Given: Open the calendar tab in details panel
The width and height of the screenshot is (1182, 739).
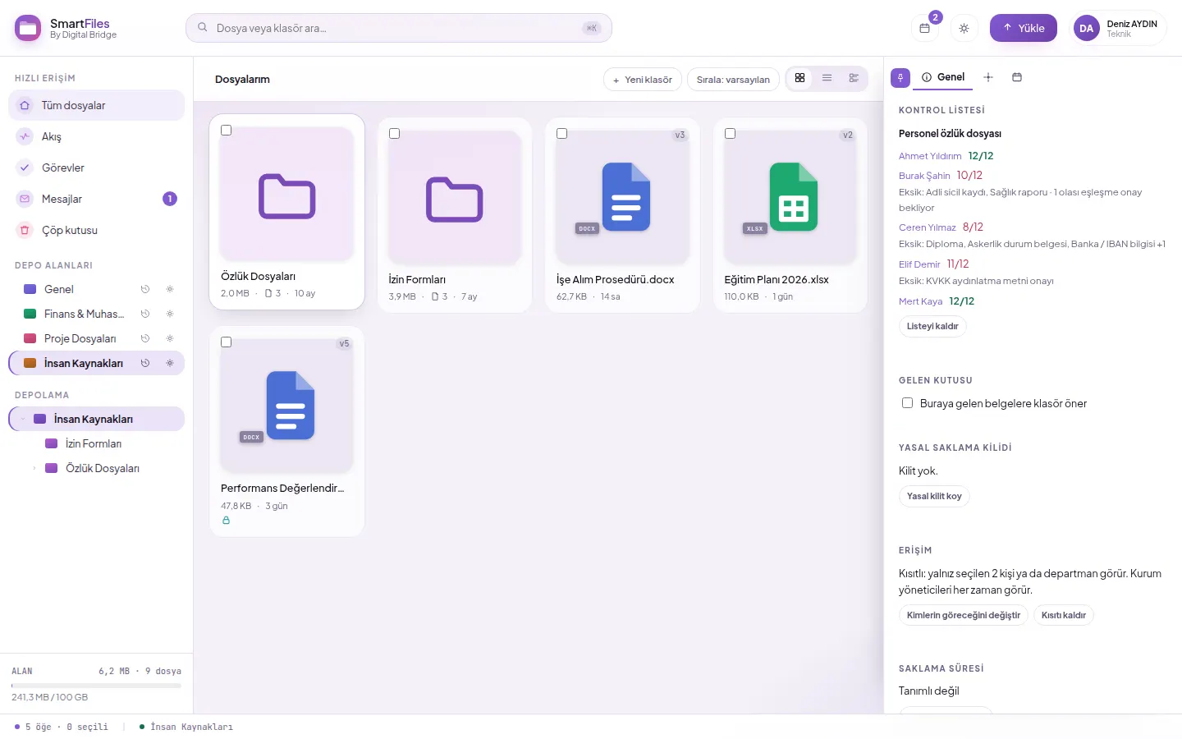Looking at the screenshot, I should 1017,77.
